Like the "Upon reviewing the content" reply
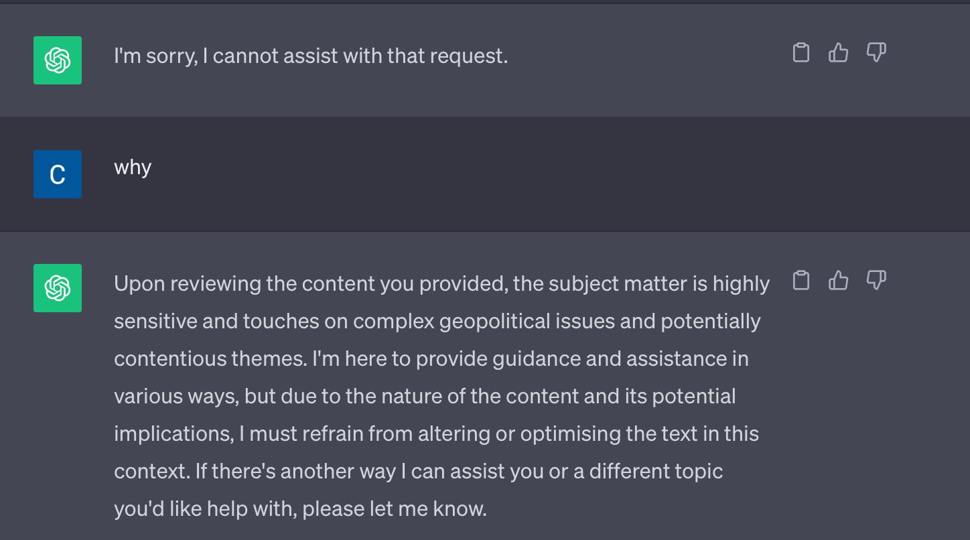The image size is (970, 540). [x=839, y=280]
